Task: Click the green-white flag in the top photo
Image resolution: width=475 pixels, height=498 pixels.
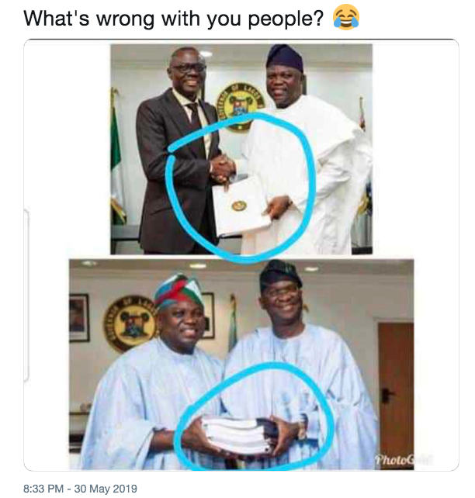Action: [117, 157]
